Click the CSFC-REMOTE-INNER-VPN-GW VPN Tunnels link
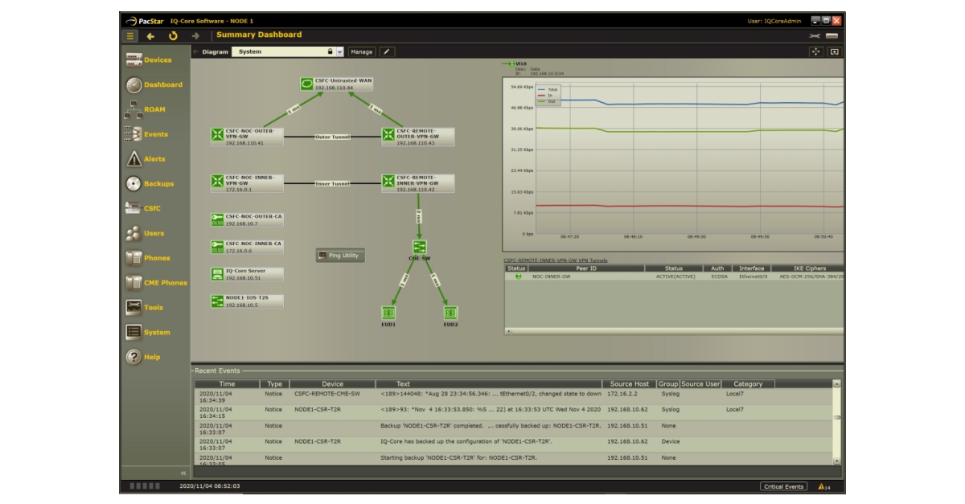The image size is (965, 504). point(556,260)
